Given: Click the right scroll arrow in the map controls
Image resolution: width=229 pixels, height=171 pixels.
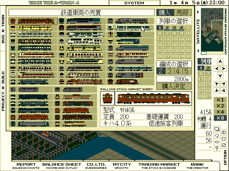Looking at the screenshot, I should click(224, 68).
